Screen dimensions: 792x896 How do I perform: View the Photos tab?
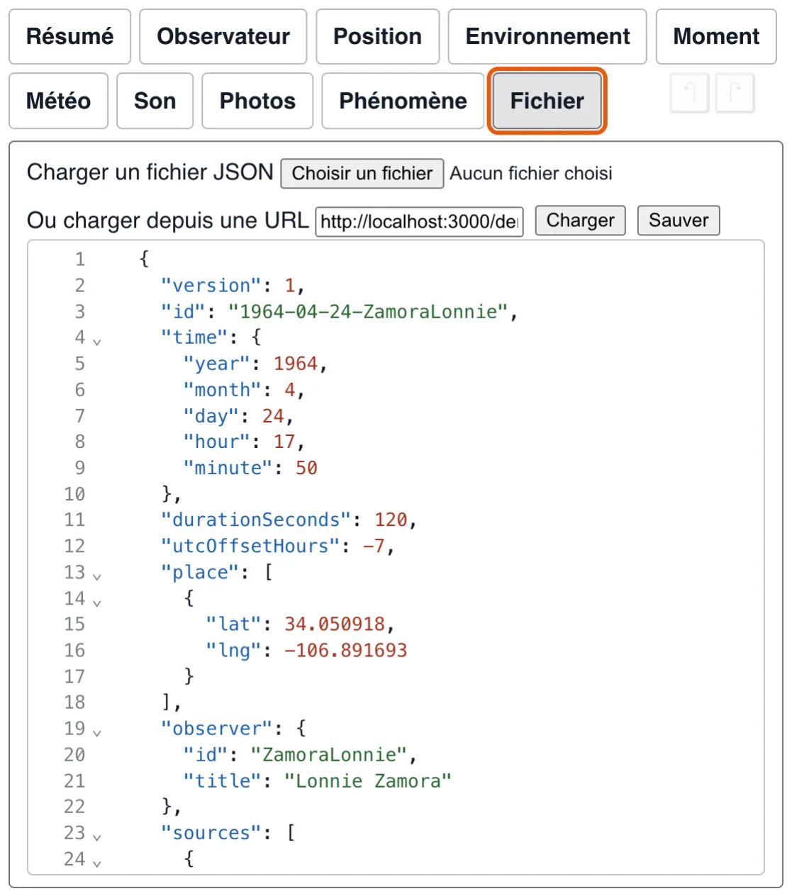tap(257, 101)
